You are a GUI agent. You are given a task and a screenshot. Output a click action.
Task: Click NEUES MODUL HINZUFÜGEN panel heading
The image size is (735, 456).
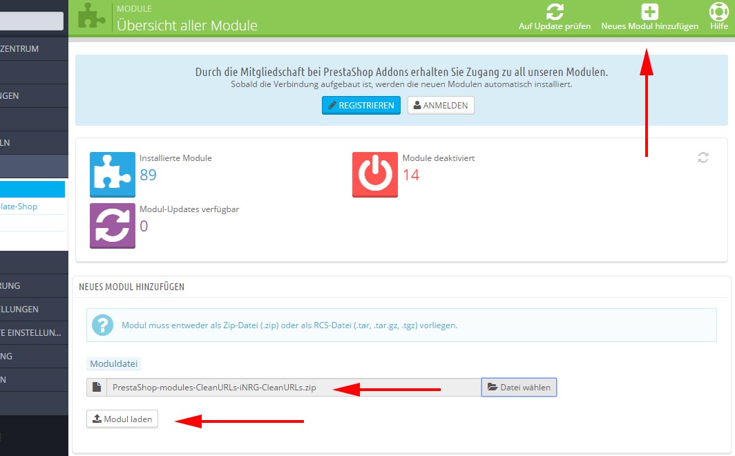(x=132, y=287)
